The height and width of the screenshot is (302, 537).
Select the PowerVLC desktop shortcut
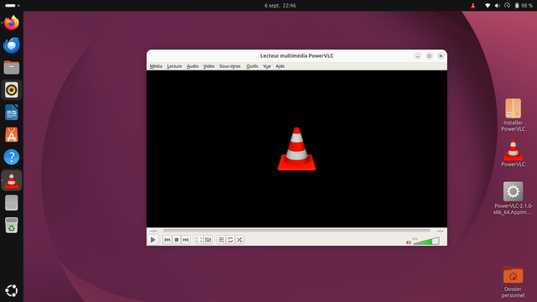(513, 153)
